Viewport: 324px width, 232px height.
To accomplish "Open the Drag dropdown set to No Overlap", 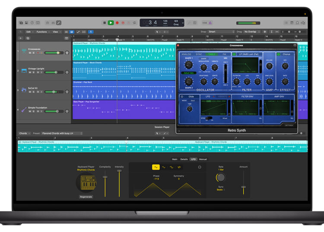I will pos(251,32).
